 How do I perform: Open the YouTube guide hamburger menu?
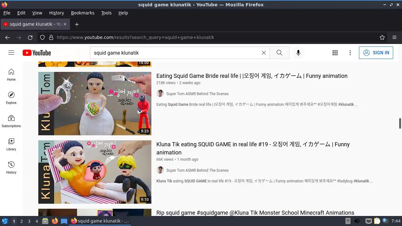pyautogui.click(x=11, y=53)
